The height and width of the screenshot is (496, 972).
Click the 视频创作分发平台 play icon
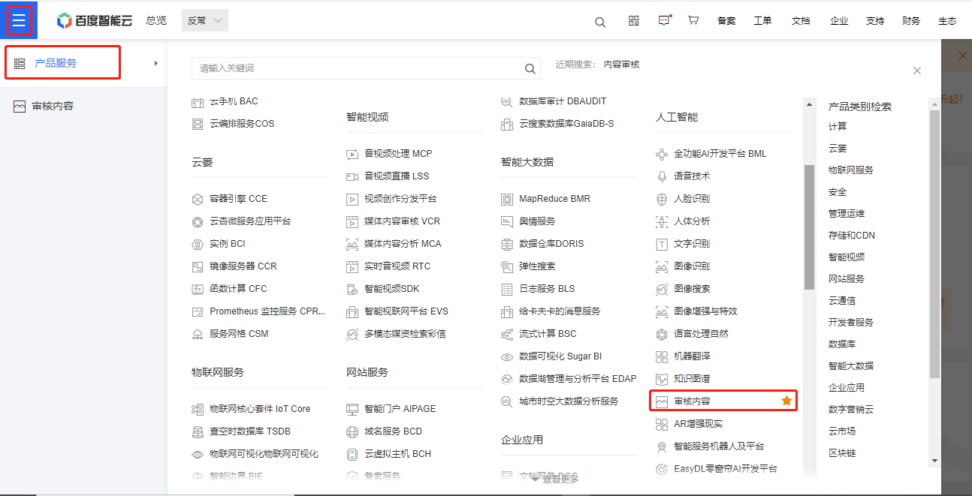click(x=352, y=199)
